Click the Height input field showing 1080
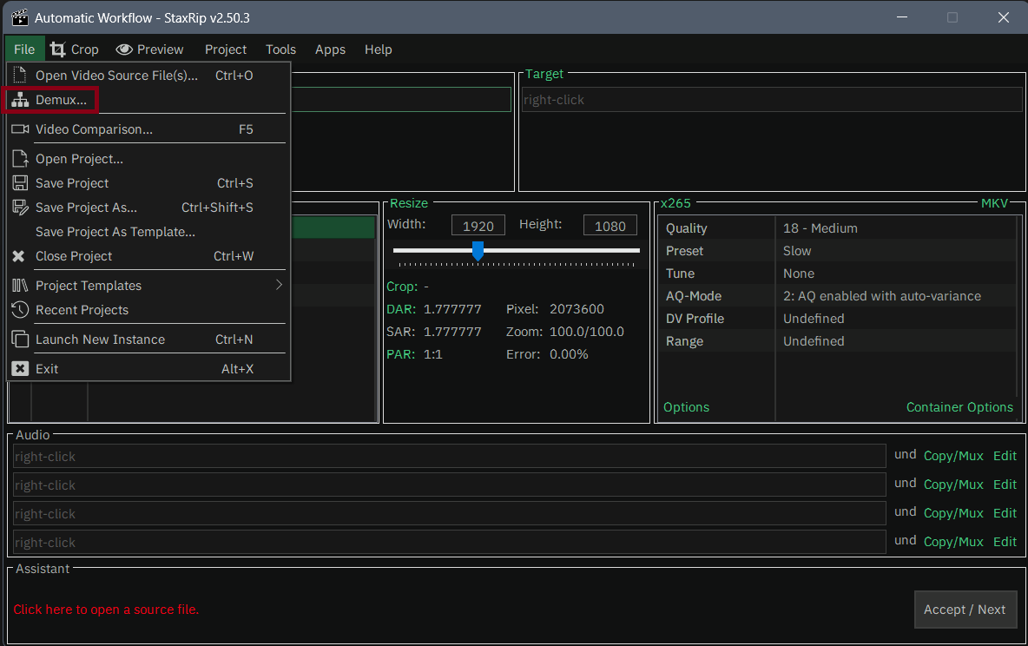 610,226
